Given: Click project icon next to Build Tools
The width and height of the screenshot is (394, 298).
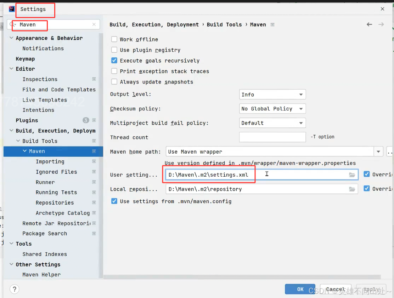Looking at the screenshot, I should coord(94,141).
